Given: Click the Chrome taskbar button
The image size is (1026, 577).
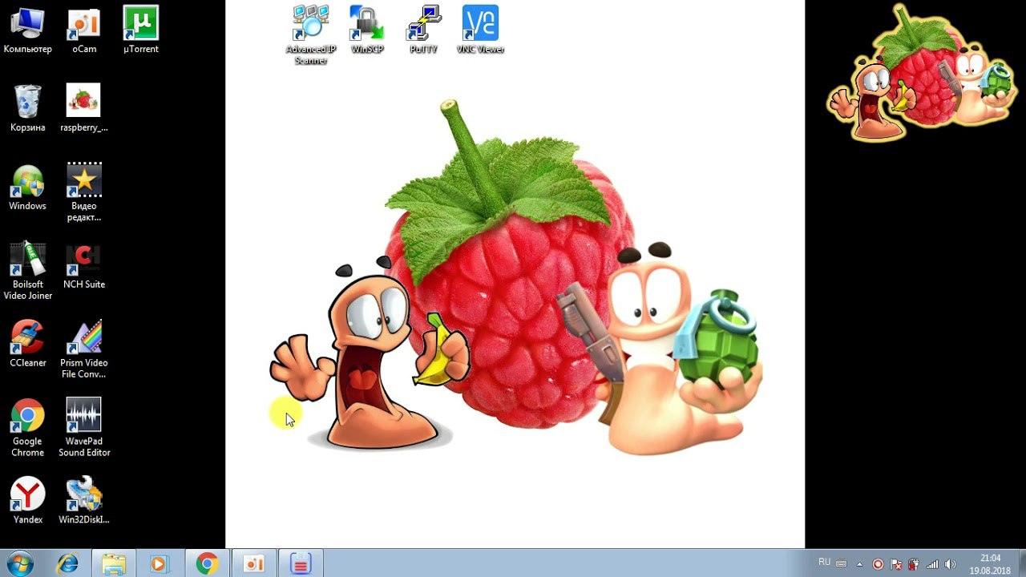Looking at the screenshot, I should coord(207,564).
